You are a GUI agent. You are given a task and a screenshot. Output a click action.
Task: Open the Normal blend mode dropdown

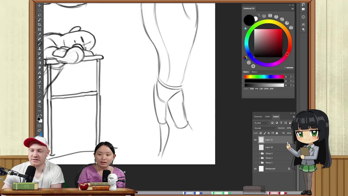point(265,128)
